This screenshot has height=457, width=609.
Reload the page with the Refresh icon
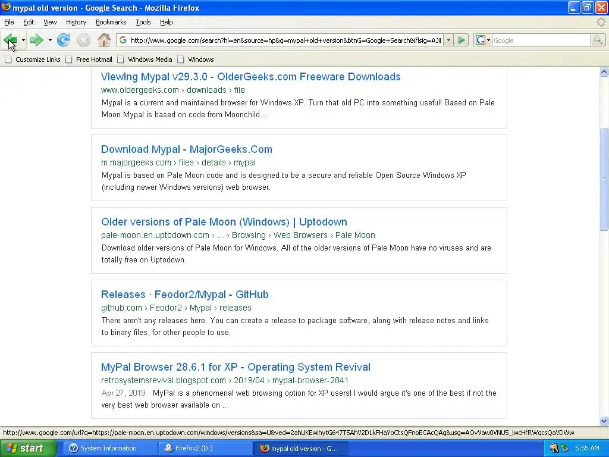click(63, 40)
